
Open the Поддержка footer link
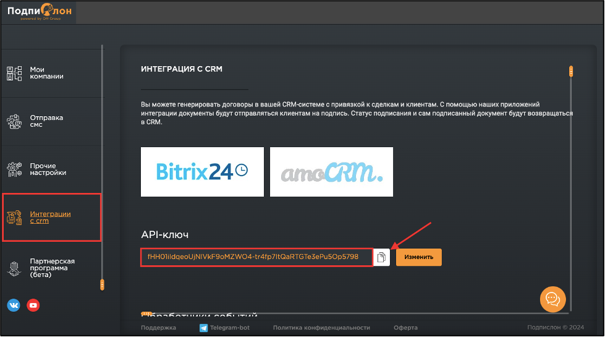pos(158,328)
